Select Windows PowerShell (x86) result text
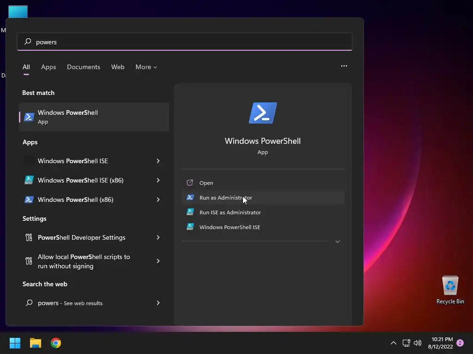Image resolution: width=473 pixels, height=354 pixels. tap(75, 200)
